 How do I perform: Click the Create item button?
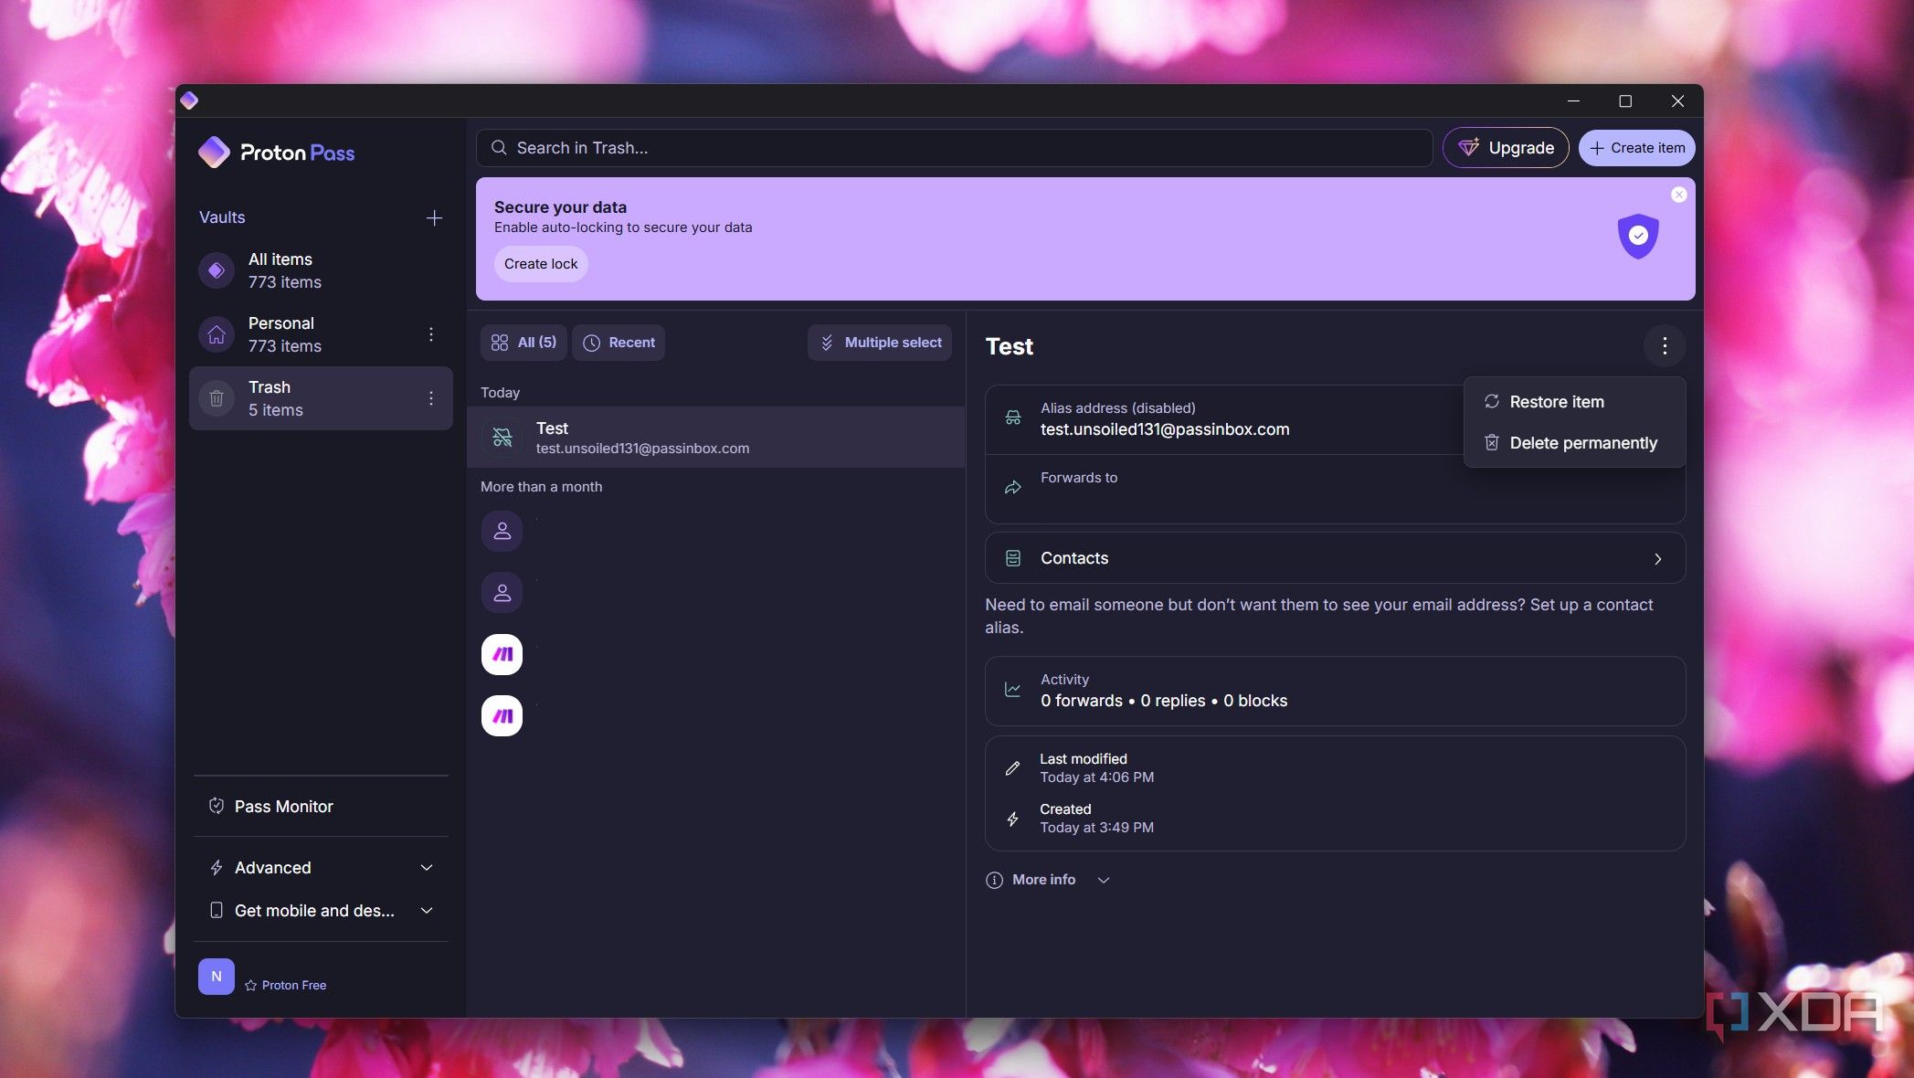(1636, 148)
